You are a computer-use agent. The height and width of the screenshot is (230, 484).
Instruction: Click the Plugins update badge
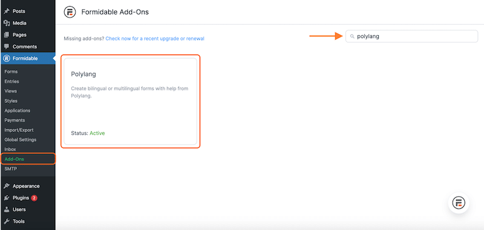click(x=34, y=198)
